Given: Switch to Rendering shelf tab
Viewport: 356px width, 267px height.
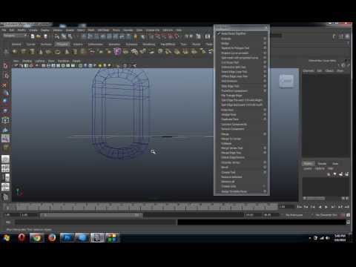Looking at the screenshot, I should (x=149, y=44).
